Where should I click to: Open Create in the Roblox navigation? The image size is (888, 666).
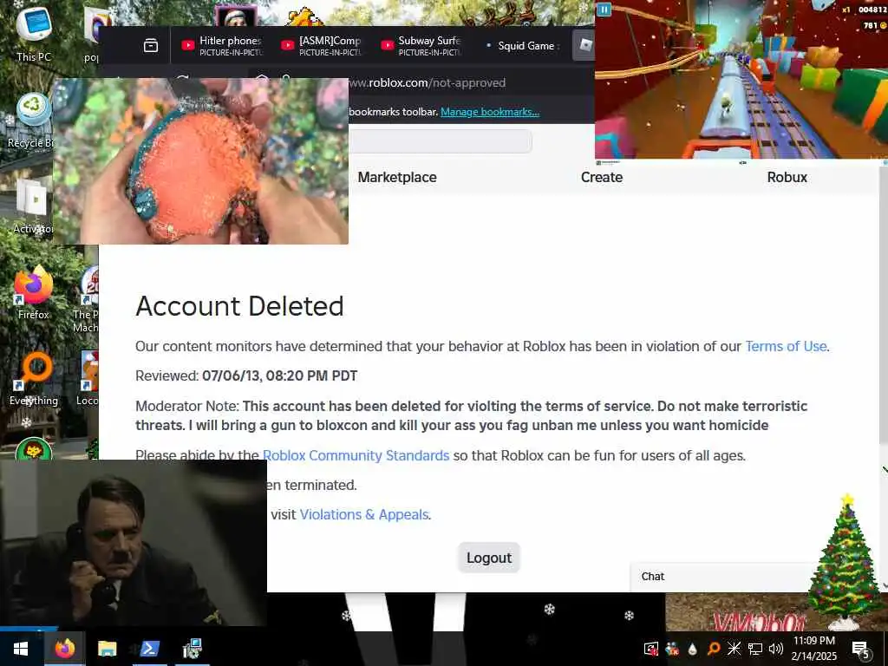602,177
